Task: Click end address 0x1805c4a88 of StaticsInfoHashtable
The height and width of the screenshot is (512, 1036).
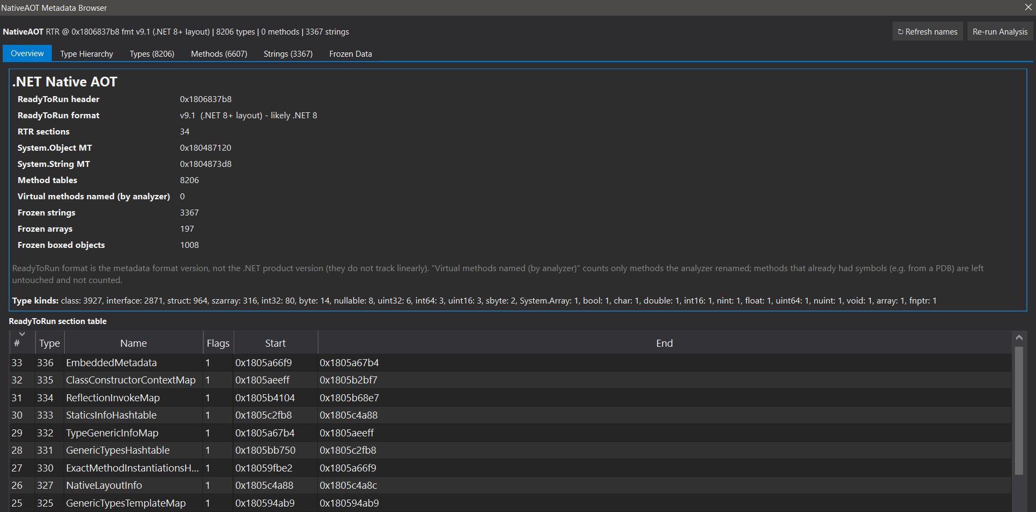Action: [x=349, y=415]
